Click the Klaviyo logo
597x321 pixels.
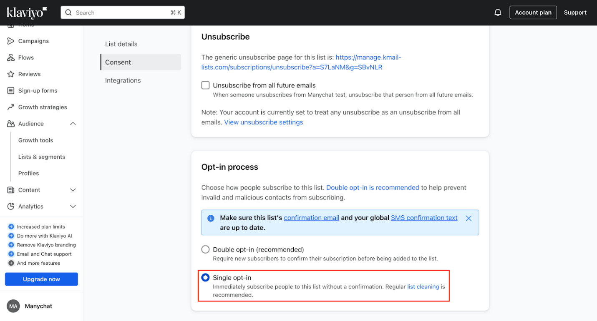[x=26, y=12]
